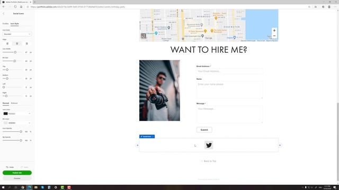The width and height of the screenshot is (339, 190).
Task: Adjust the BG Size slider handle
Action: [15, 61]
